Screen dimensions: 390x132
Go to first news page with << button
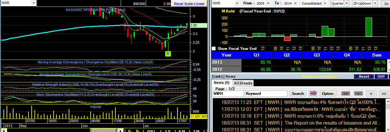point(345,93)
